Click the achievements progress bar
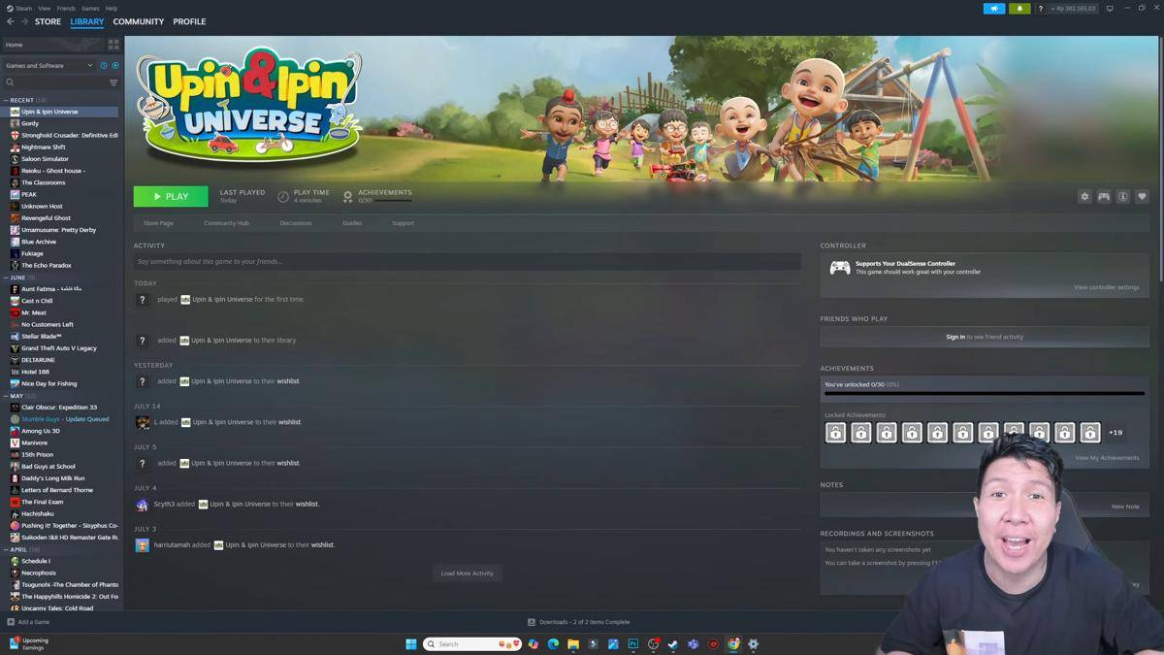Image resolution: width=1164 pixels, height=655 pixels. tap(985, 393)
